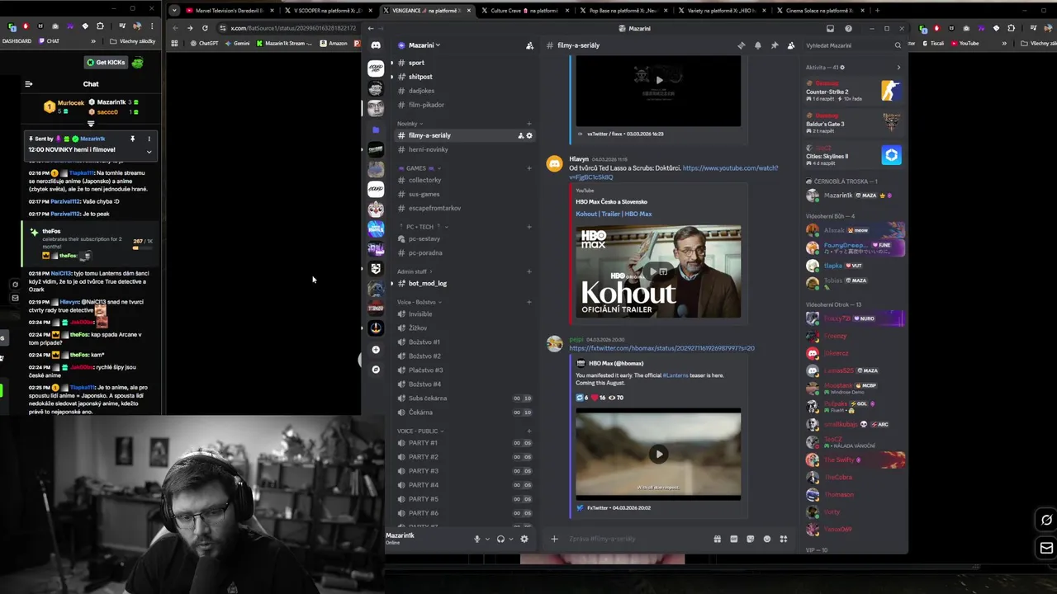Click the #Lanterns hashtag link
This screenshot has width=1057, height=594.
(x=675, y=375)
